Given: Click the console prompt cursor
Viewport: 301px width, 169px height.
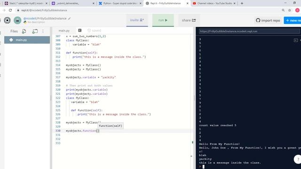Looking at the screenshot, I should [x=204, y=167].
